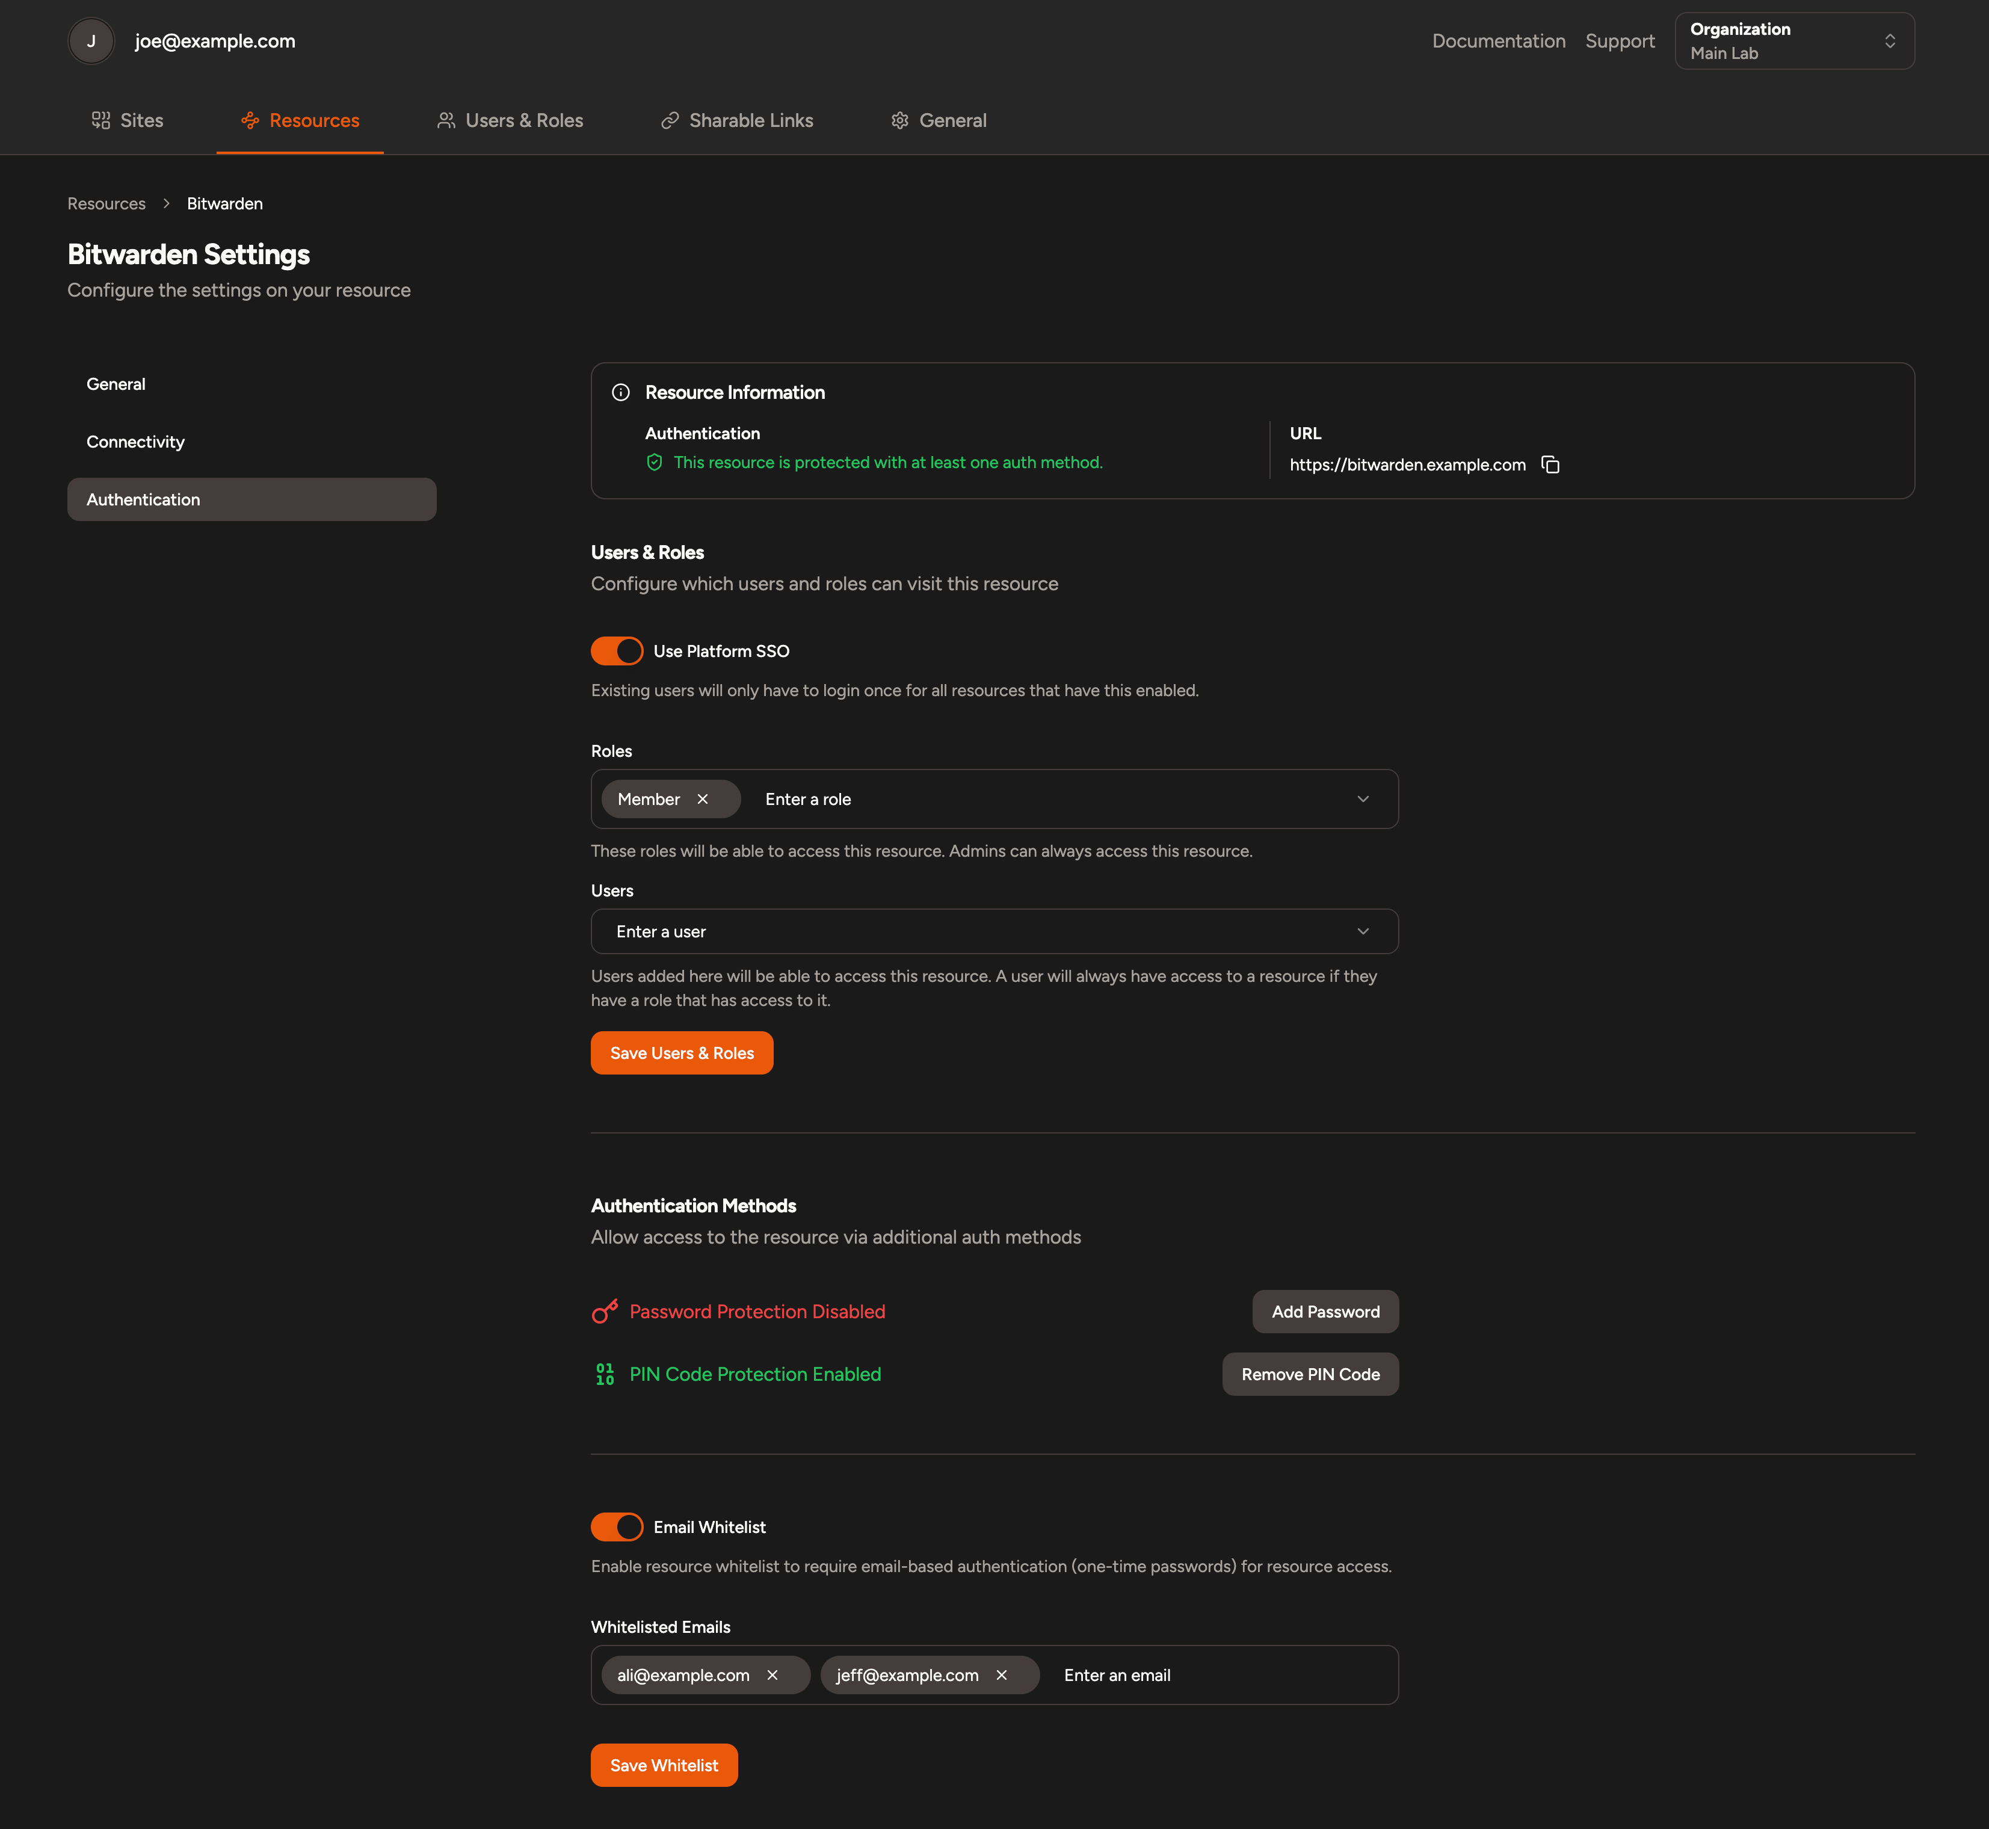Screen dimensions: 1989x1829
Task: Click the PIN code binary icon
Action: click(605, 1375)
